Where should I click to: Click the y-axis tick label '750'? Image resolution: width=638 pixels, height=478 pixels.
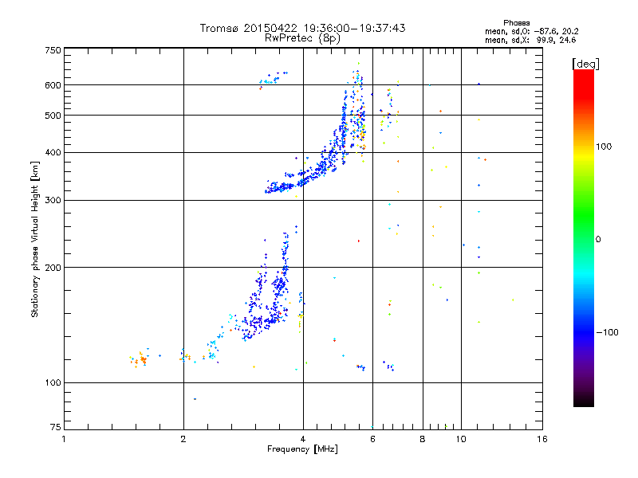[53, 50]
